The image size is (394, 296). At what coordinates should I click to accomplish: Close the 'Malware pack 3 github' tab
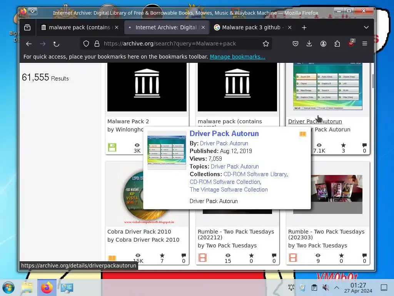click(289, 27)
